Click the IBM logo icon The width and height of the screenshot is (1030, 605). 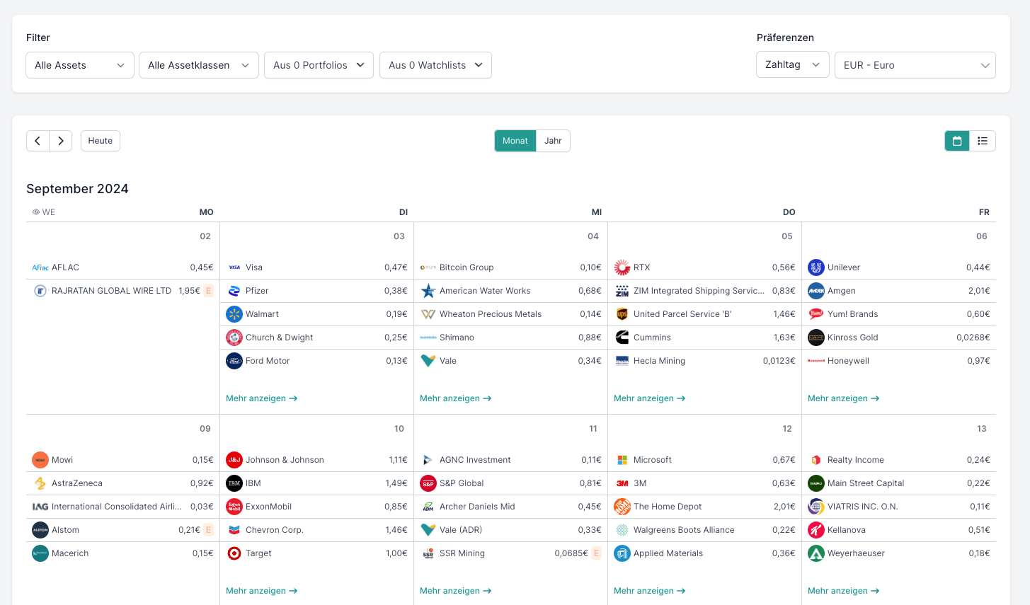coord(234,483)
